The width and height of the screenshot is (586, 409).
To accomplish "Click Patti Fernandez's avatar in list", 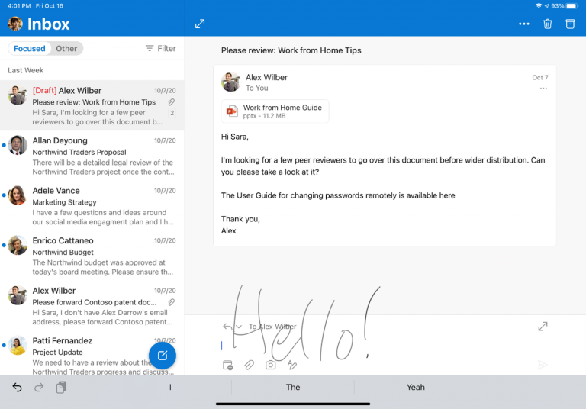I will coord(18,345).
